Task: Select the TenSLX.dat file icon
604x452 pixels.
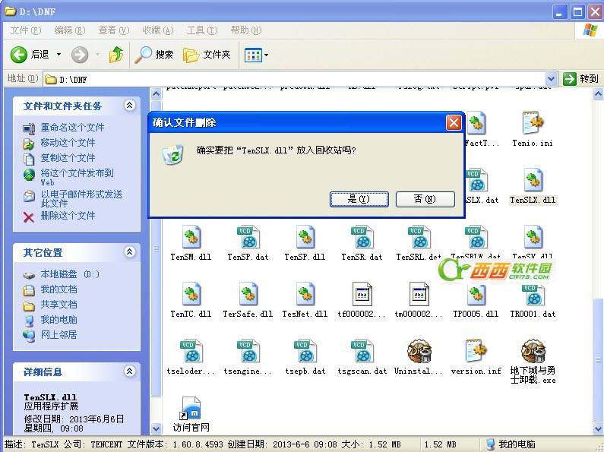Action: point(477,180)
